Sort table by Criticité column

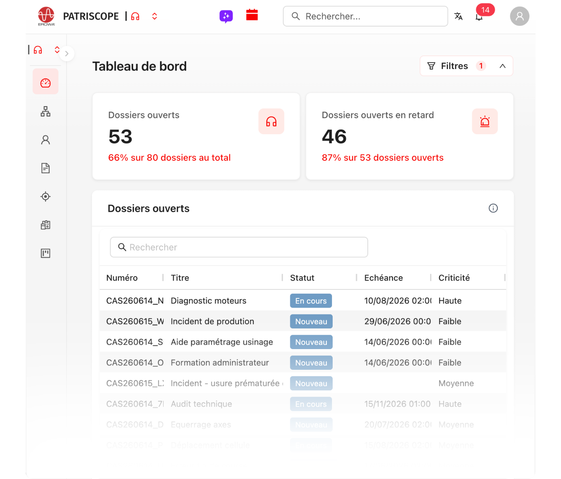[x=454, y=278]
